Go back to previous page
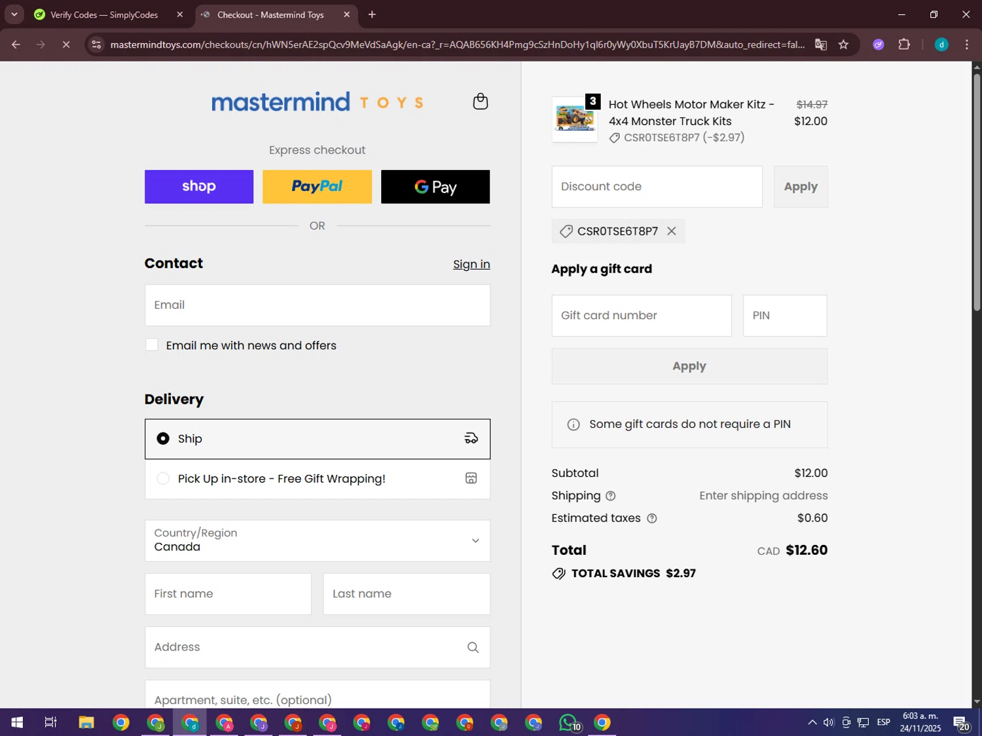982x736 pixels. tap(16, 44)
